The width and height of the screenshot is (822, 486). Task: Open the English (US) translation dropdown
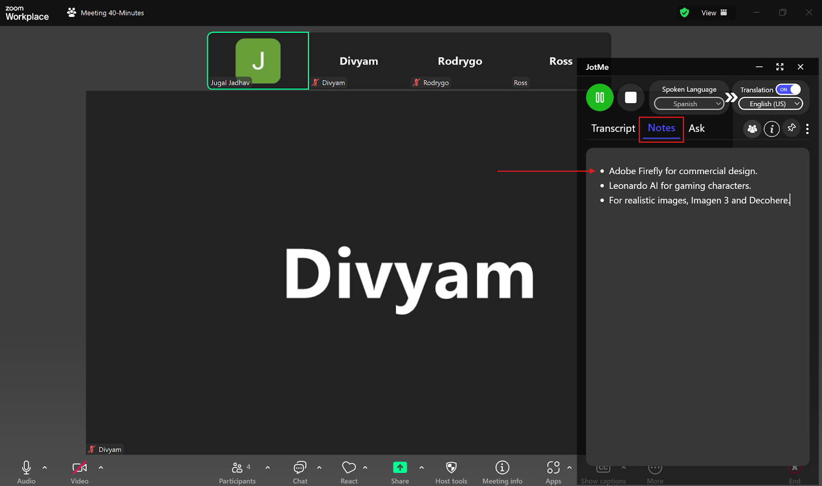tap(771, 104)
